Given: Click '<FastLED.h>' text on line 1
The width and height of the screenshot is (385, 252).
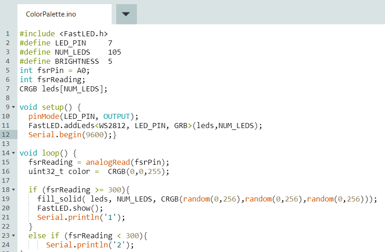Looking at the screenshot, I should 84,34.
